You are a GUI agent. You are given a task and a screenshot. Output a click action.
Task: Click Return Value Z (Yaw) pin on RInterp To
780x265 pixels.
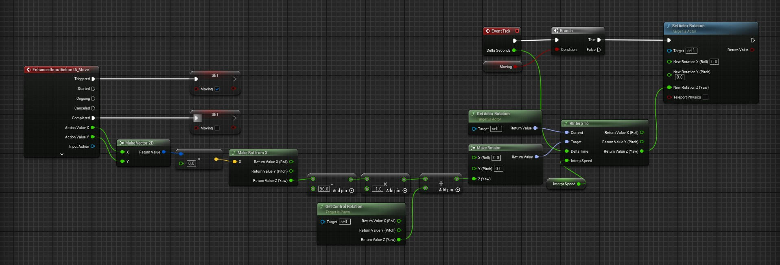click(642, 151)
